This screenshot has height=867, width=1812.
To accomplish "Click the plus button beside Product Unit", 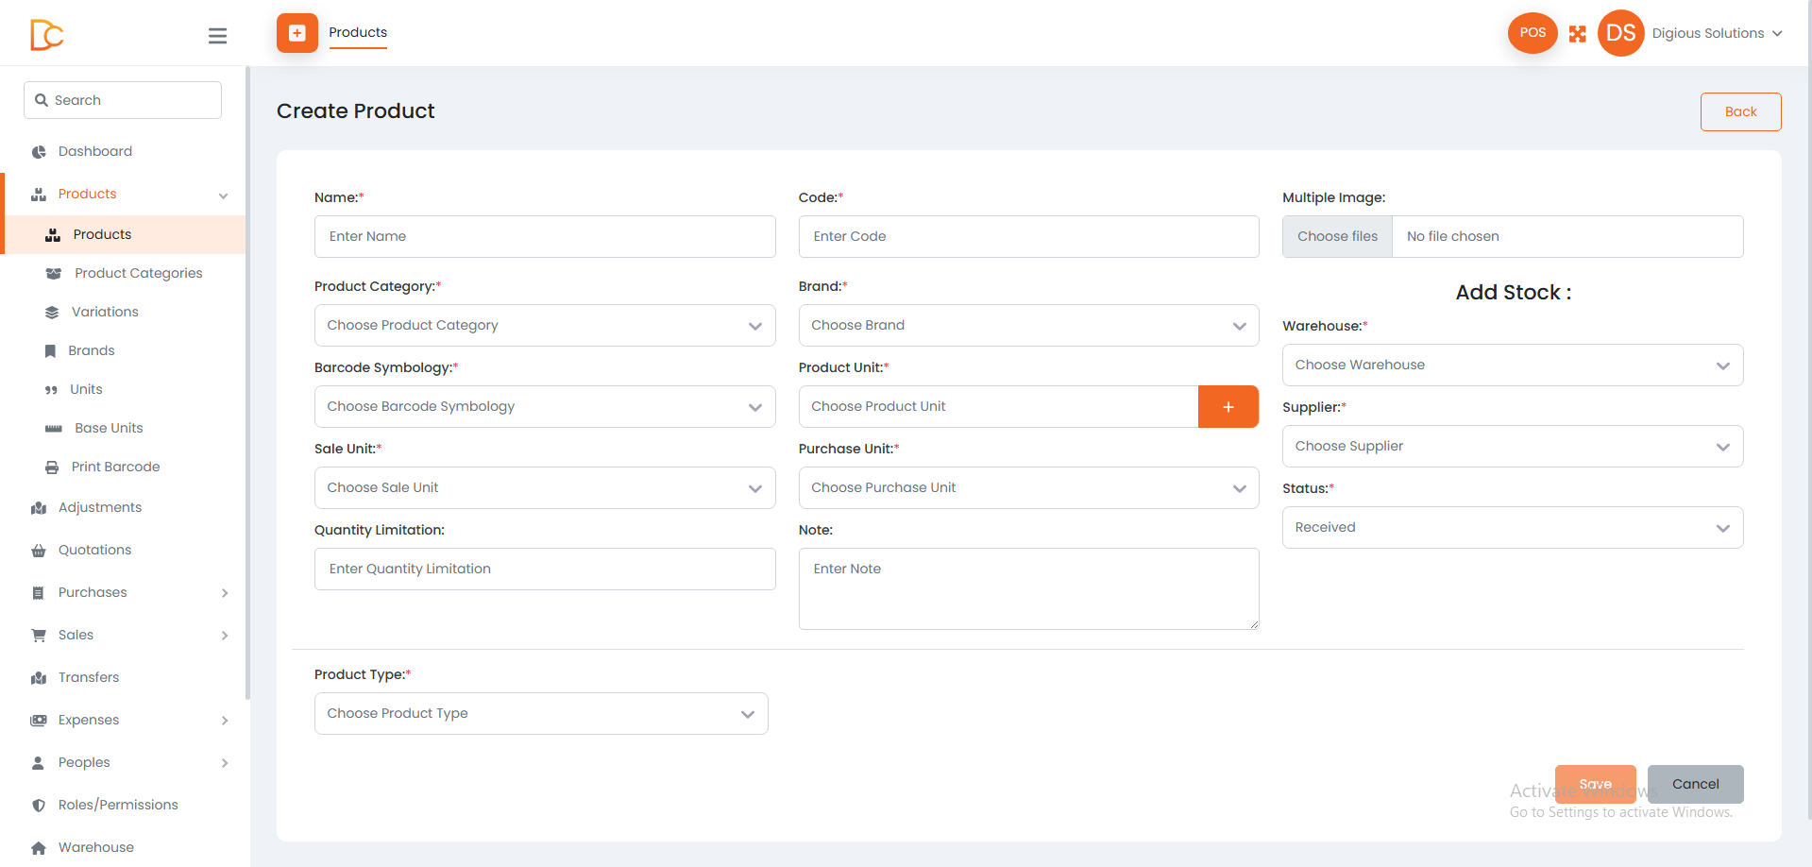I will pyautogui.click(x=1228, y=406).
